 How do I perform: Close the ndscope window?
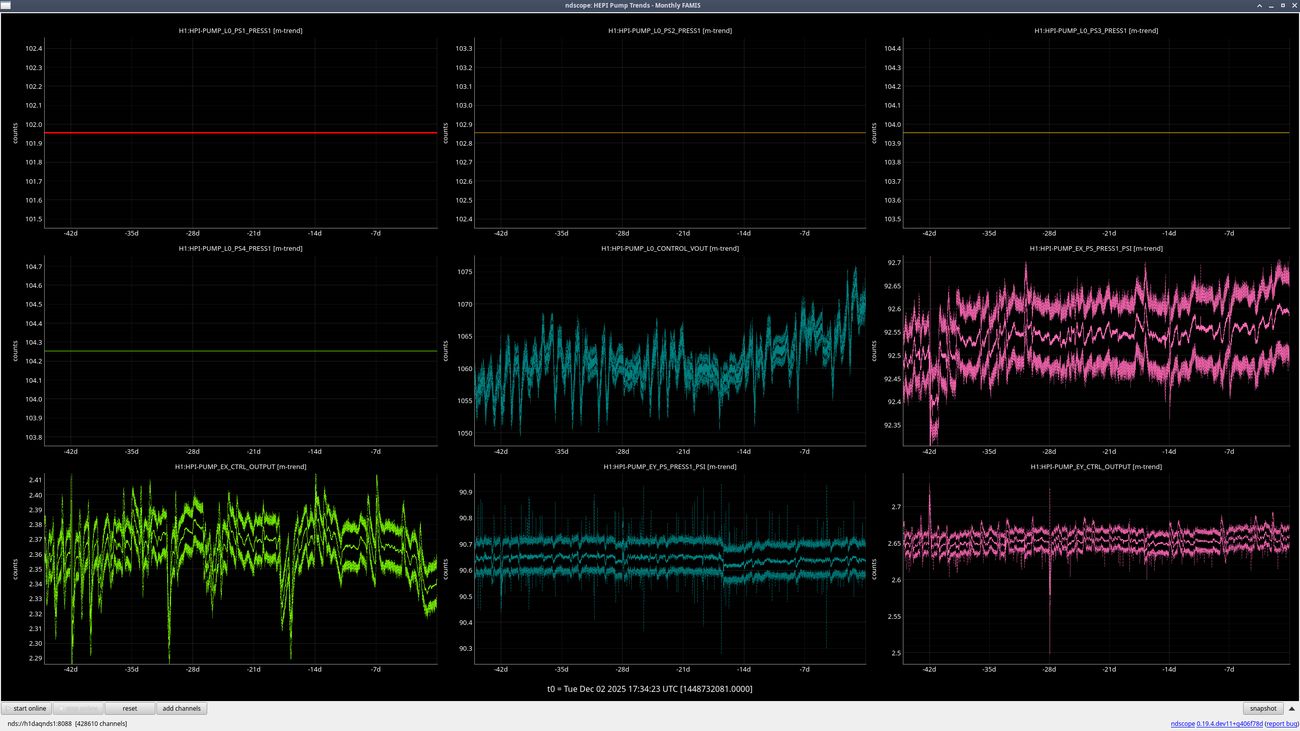click(1294, 6)
